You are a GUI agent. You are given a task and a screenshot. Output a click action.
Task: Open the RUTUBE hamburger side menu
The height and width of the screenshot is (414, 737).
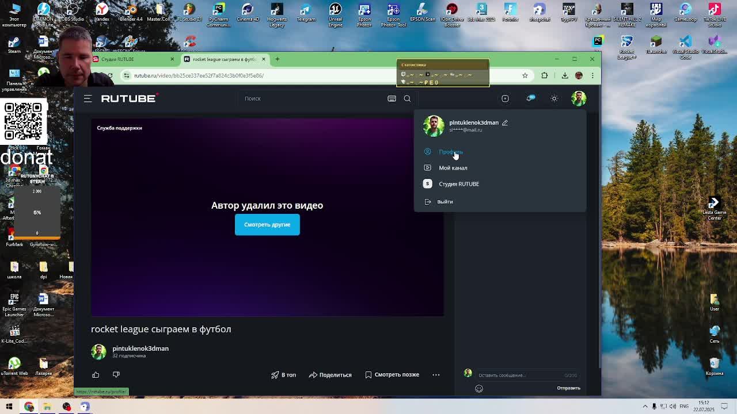click(x=88, y=98)
